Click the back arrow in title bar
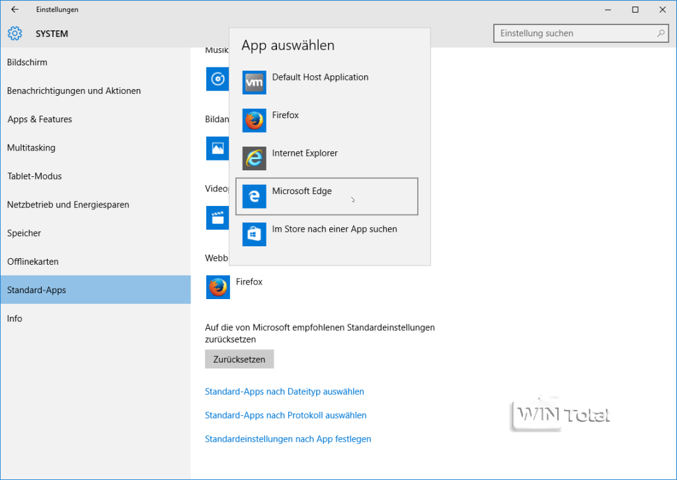The image size is (677, 480). (x=15, y=9)
